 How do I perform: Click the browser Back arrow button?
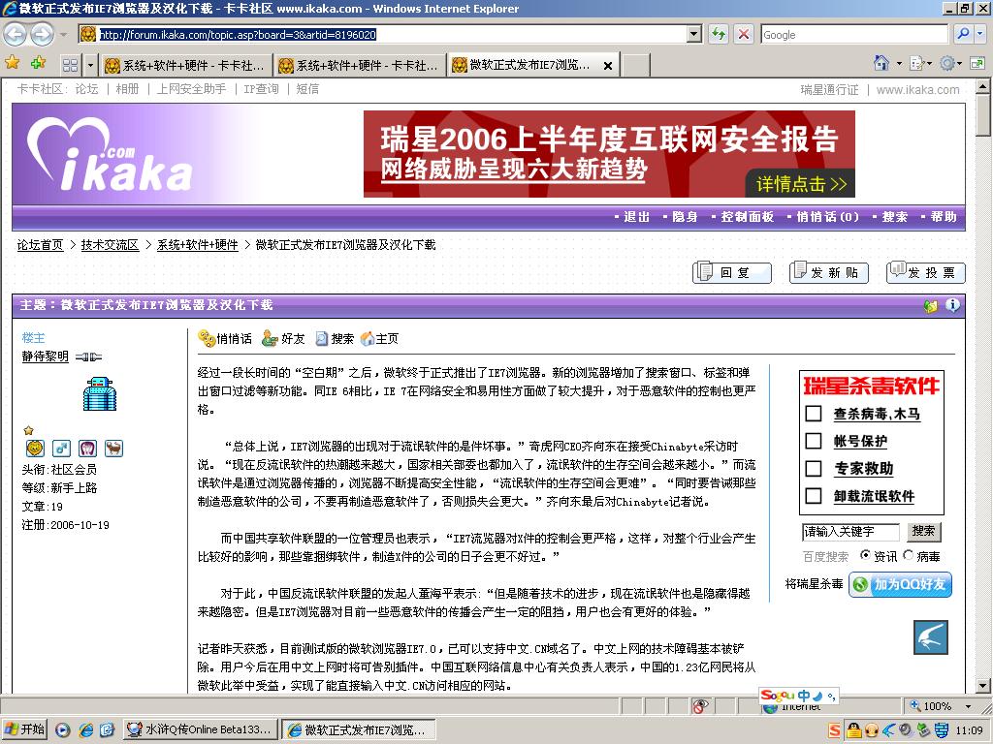(16, 34)
